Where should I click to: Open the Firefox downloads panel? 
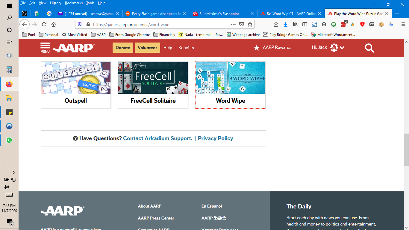click(285, 24)
